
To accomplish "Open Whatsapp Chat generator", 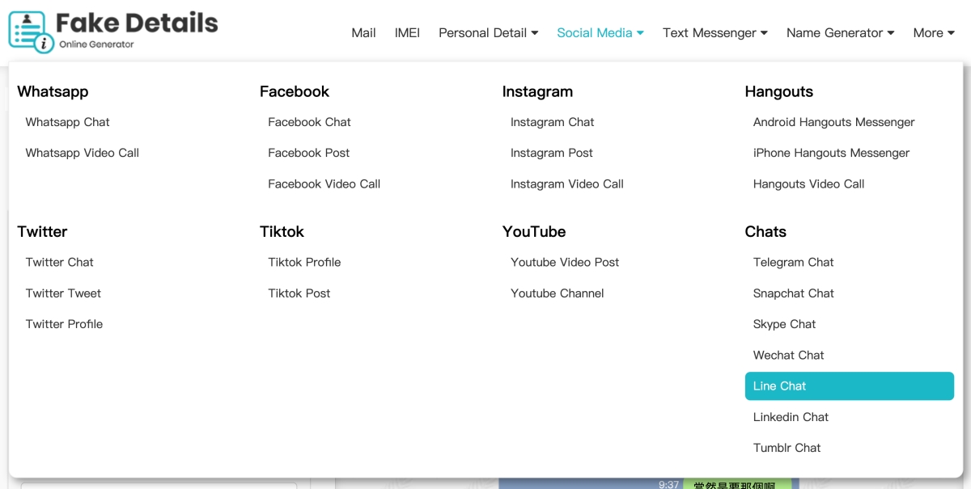I will click(67, 122).
